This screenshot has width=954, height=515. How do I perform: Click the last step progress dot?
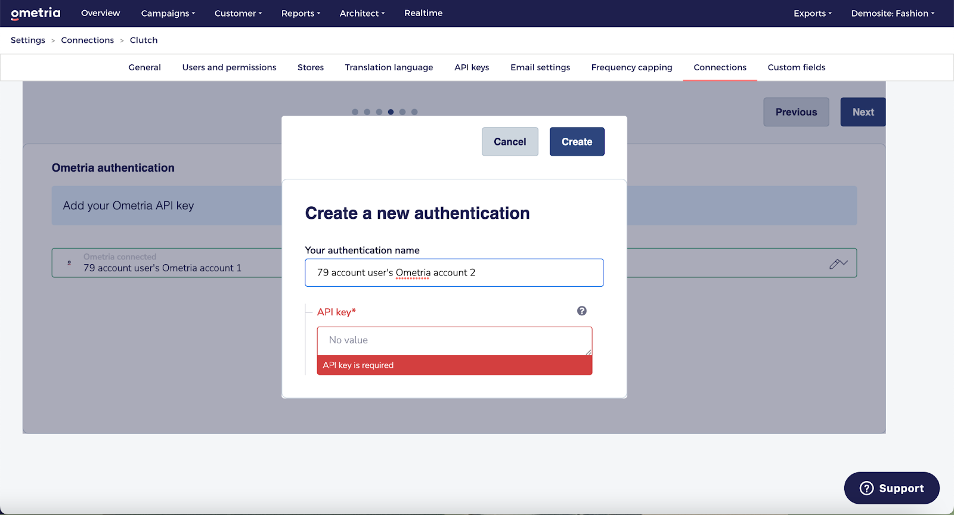point(414,112)
